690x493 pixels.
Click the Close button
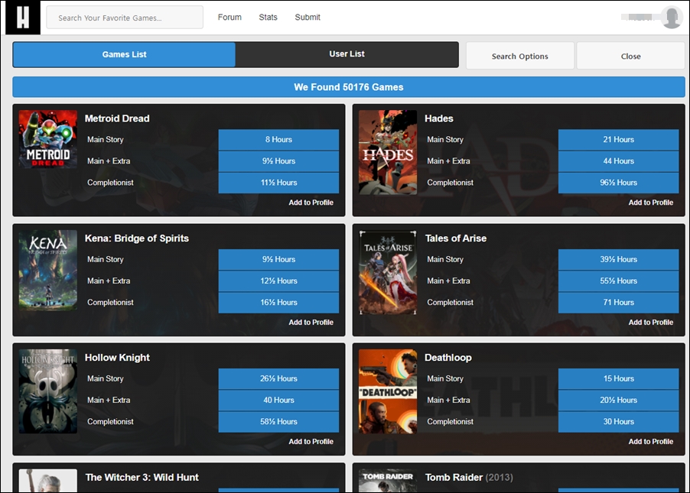[x=630, y=56]
